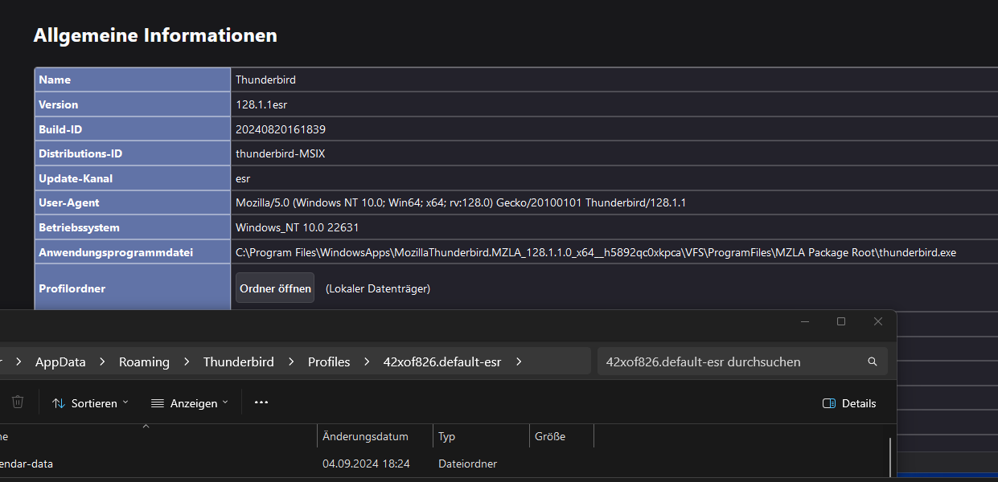Expand chevron after 42xof826.default-esr breadcrumb

(519, 361)
